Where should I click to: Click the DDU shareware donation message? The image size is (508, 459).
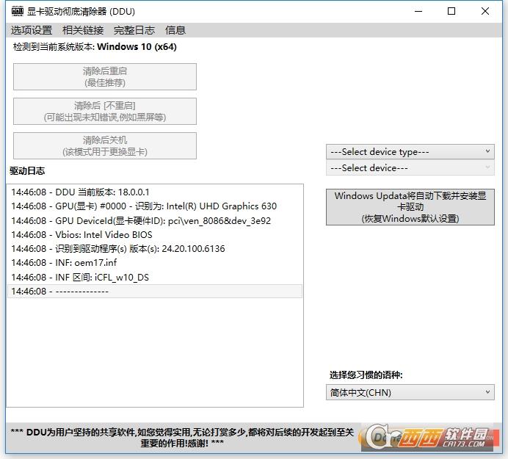pos(182,438)
